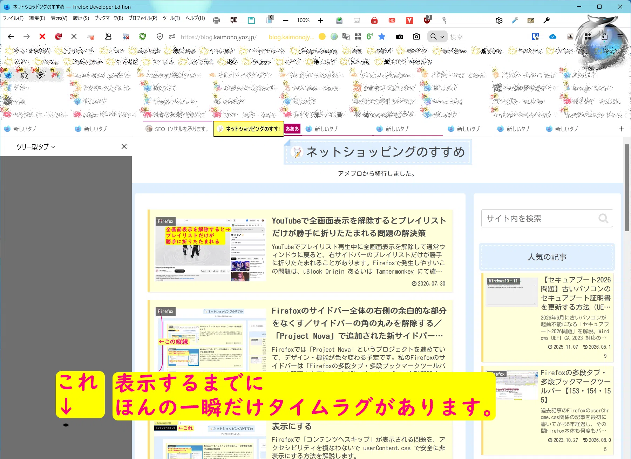The image size is (631, 459).
Task: Click the yellow circle icon in address bar
Action: (x=322, y=36)
